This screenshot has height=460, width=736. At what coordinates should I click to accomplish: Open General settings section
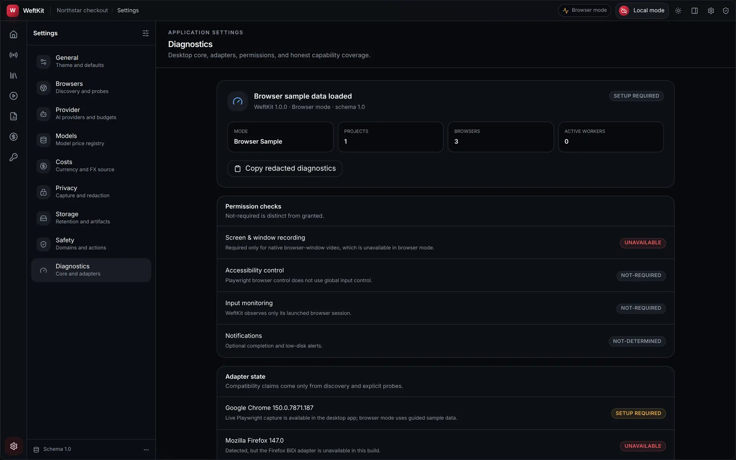click(x=91, y=61)
